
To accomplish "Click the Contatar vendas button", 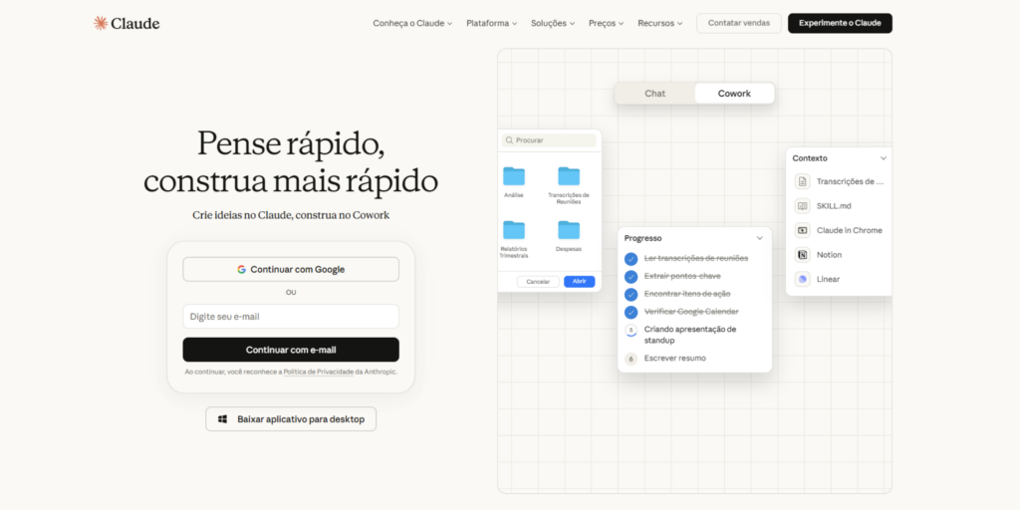I will click(x=739, y=24).
